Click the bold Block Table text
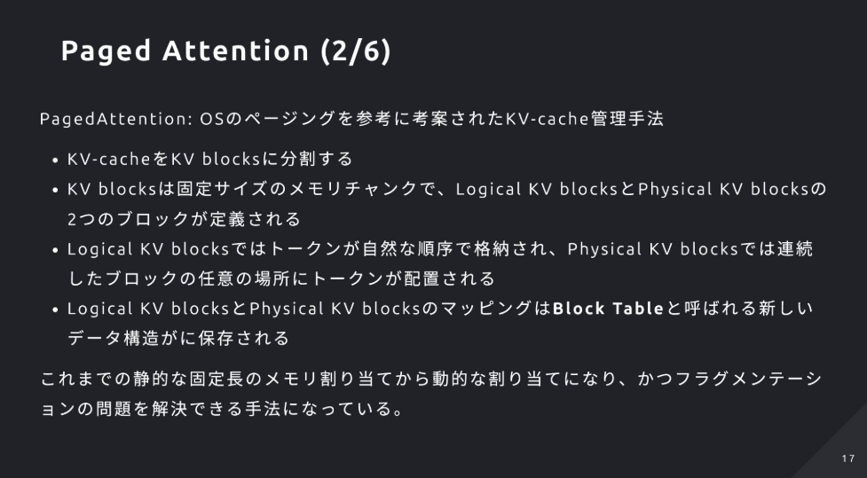The image size is (867, 478). [x=608, y=309]
